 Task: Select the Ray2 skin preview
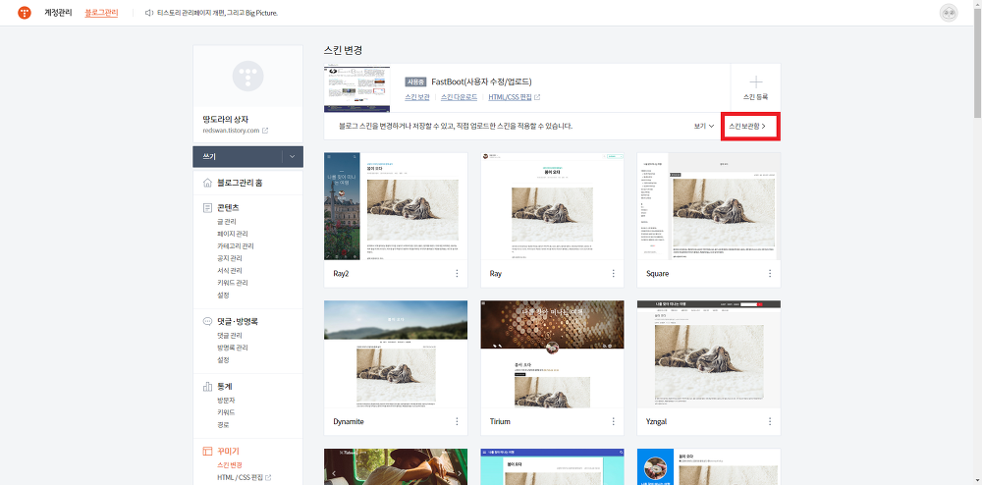click(x=396, y=206)
